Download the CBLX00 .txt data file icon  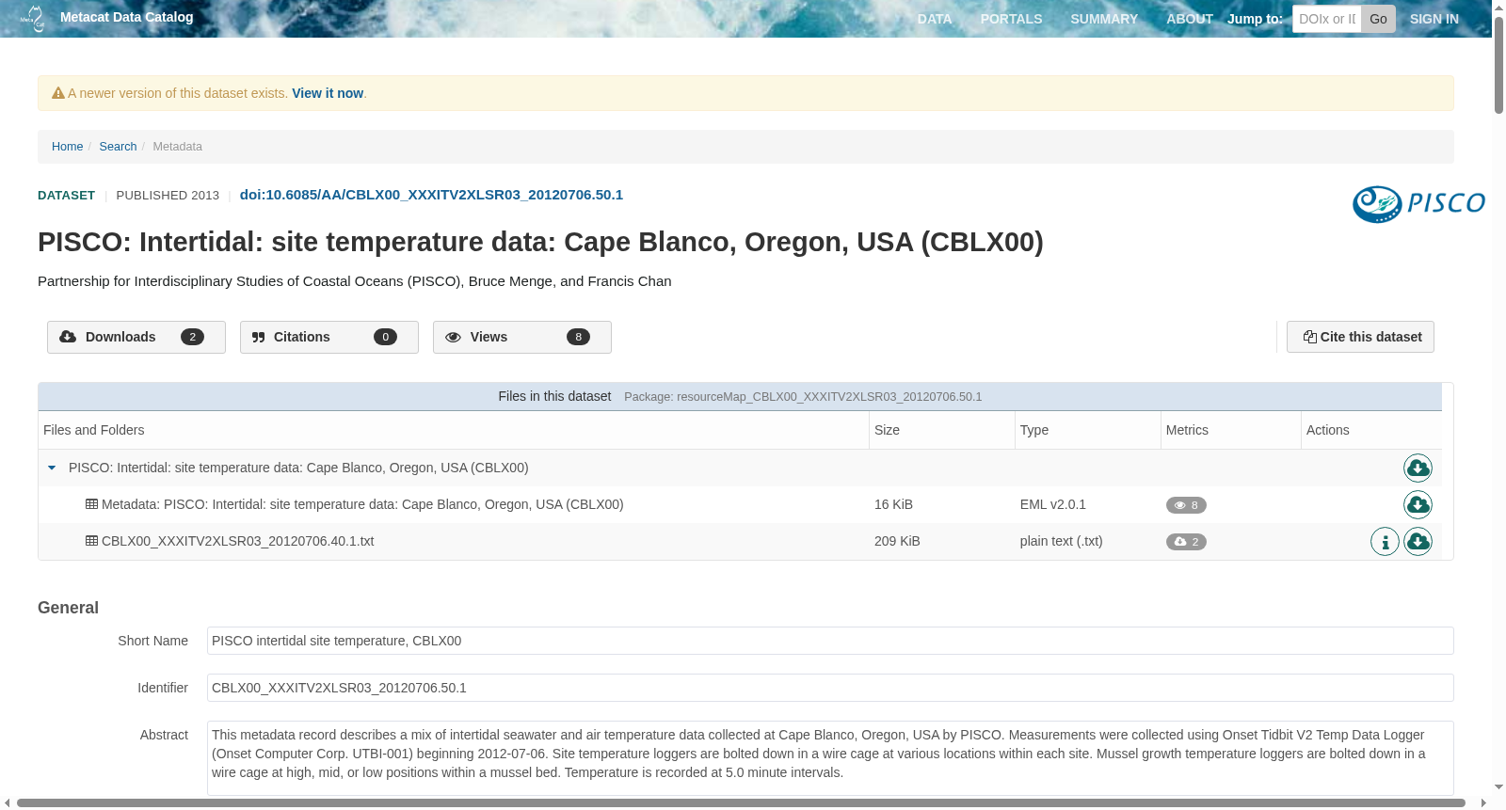click(1418, 541)
